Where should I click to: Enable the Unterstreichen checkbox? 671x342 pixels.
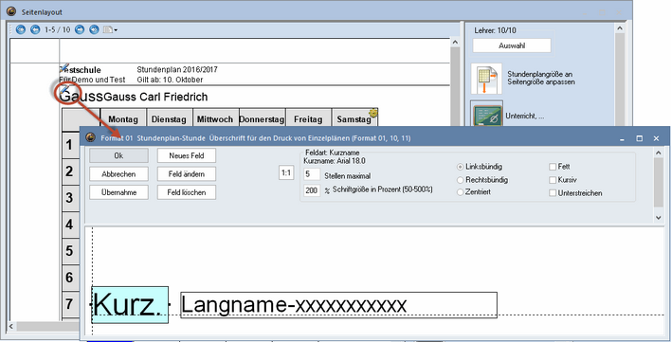[553, 193]
